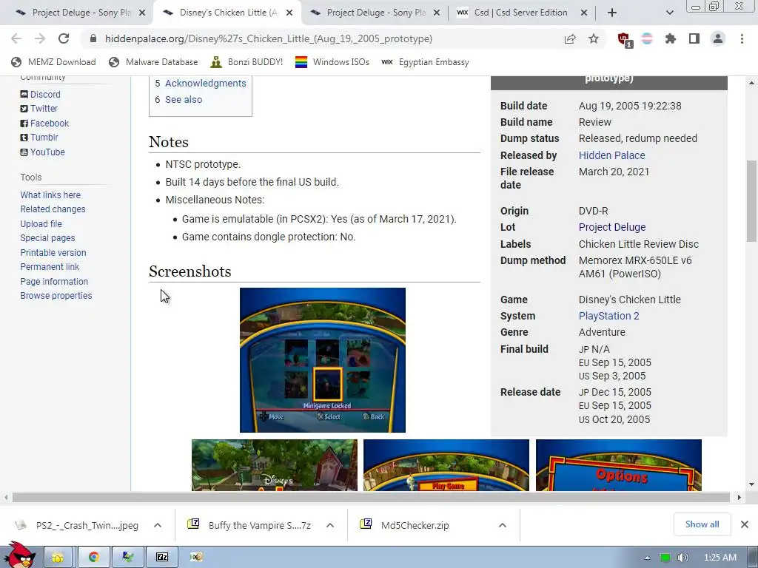Open the PlayStation 2 system link
758x568 pixels.
pyautogui.click(x=608, y=316)
